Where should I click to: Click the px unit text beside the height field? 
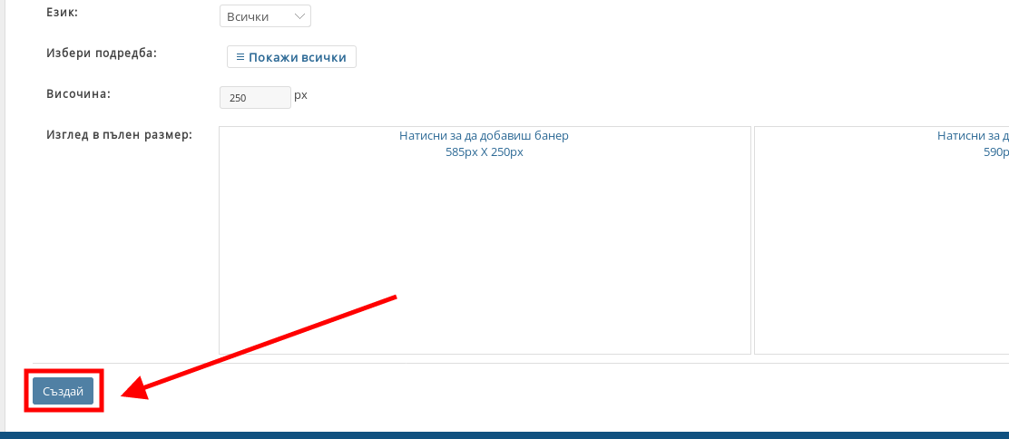click(x=300, y=94)
